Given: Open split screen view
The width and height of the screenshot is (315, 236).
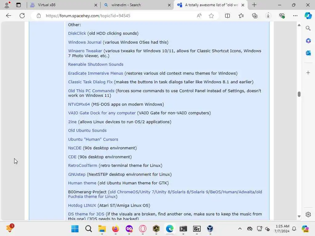Looking at the screenshot, I should 227,16.
